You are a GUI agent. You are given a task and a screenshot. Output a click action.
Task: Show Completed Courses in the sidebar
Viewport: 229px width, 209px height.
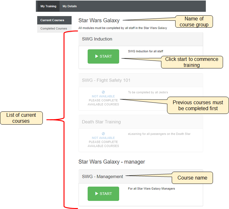[x=54, y=29]
